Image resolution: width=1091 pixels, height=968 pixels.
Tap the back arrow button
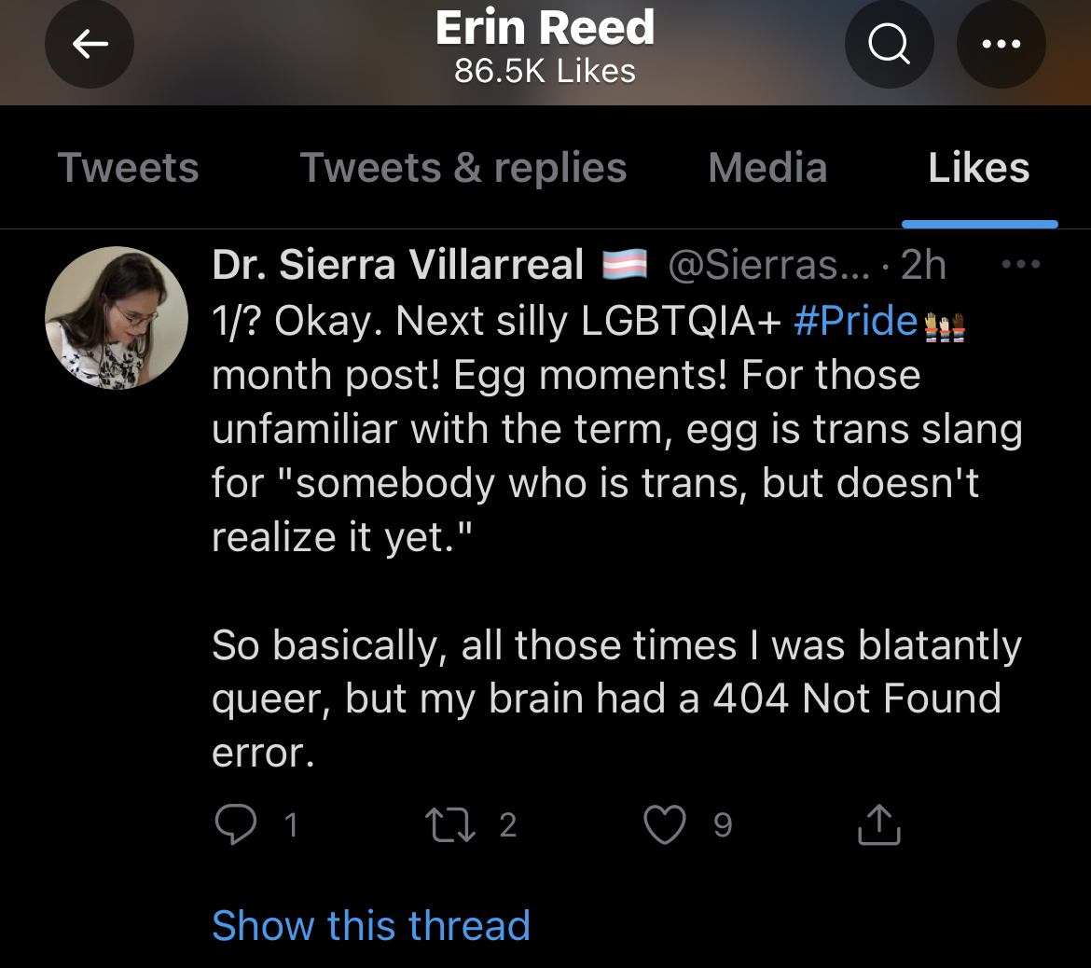point(90,44)
